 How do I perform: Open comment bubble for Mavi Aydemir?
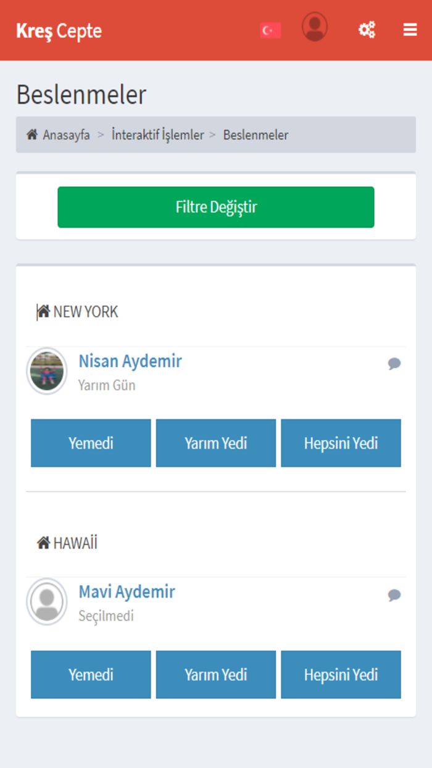coord(394,595)
